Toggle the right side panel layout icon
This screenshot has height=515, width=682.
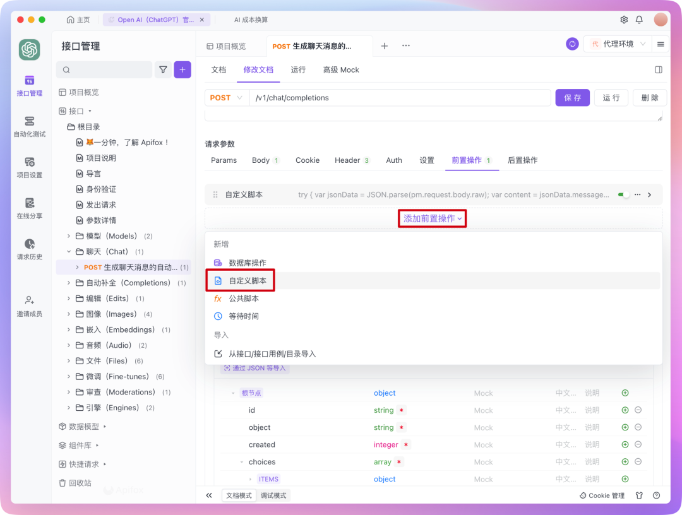(658, 70)
